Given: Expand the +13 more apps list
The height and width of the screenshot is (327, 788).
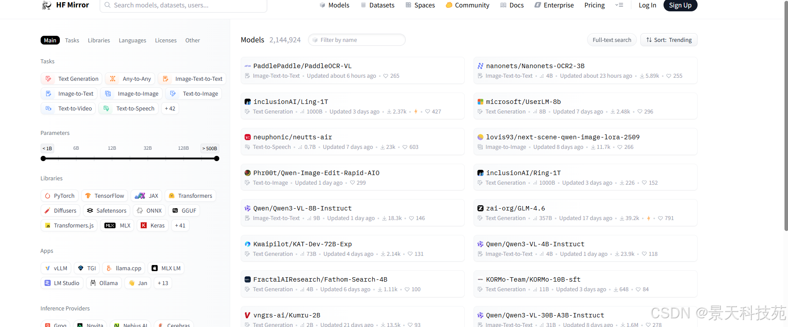Looking at the screenshot, I should 163,283.
